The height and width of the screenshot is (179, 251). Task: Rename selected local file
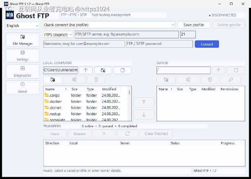(75, 80)
